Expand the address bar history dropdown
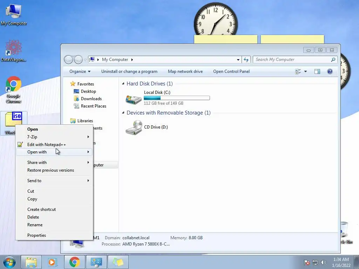Viewport: 359px width, 269px height. [x=238, y=60]
